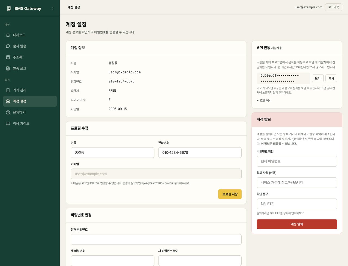Click the 기기 관리 phone icon
This screenshot has height=266, width=348.
pos(8,90)
